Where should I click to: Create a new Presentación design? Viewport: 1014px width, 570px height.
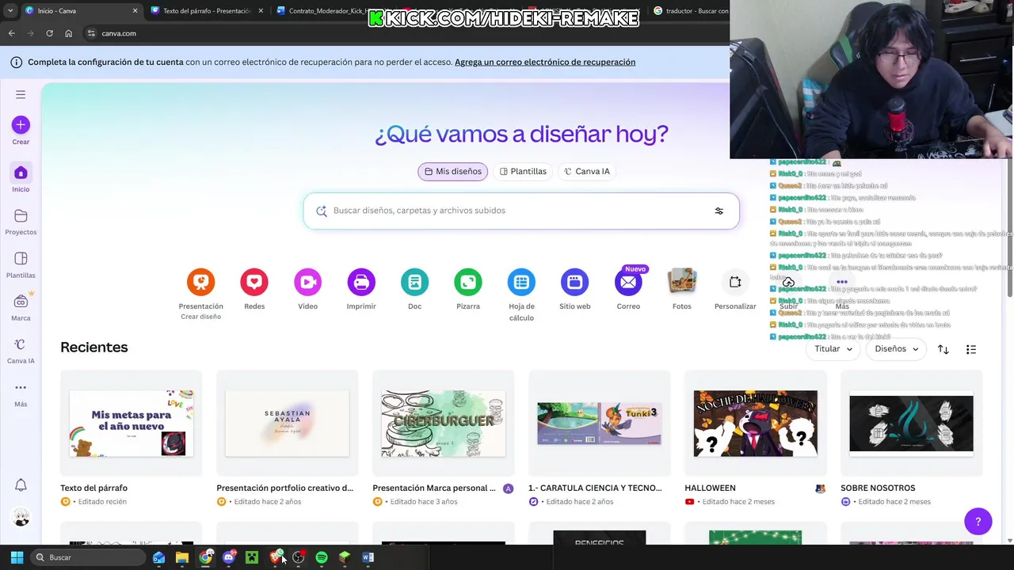pyautogui.click(x=200, y=282)
